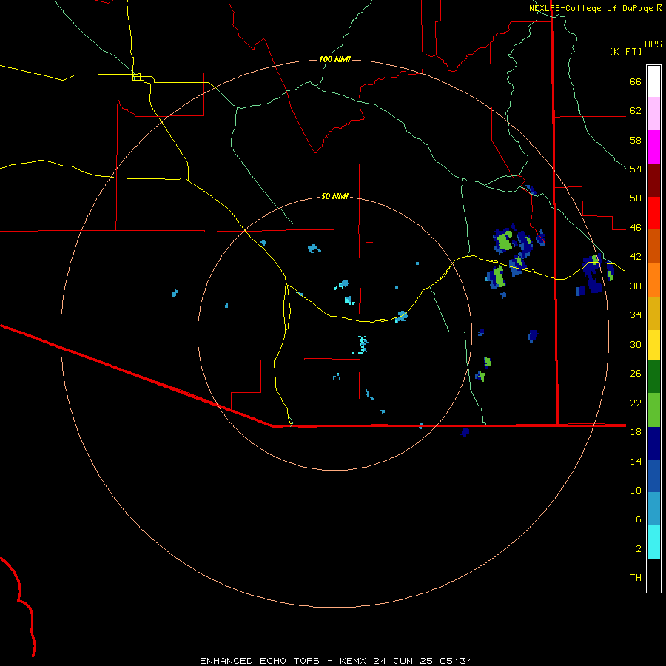Image resolution: width=666 pixels, height=666 pixels.
Task: Click the black TH threshold legend band
Action: (x=653, y=576)
